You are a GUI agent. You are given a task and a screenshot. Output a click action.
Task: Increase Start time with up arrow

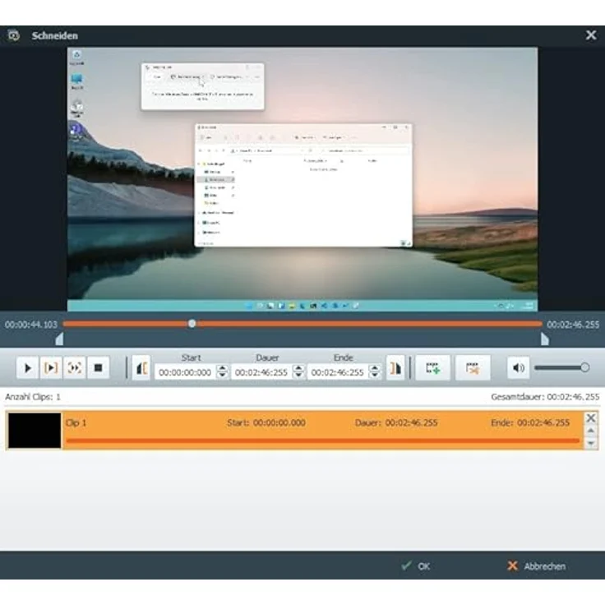(x=222, y=368)
